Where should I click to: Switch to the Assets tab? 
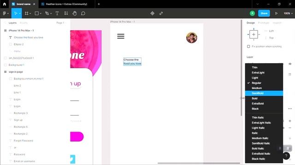point(24,23)
